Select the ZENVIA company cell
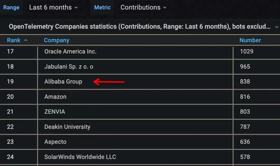 [x=55, y=112]
